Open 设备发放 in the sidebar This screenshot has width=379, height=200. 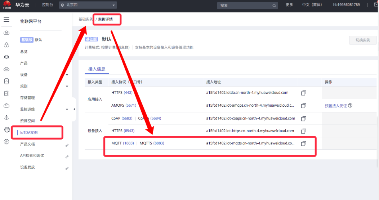pyautogui.click(x=27, y=167)
